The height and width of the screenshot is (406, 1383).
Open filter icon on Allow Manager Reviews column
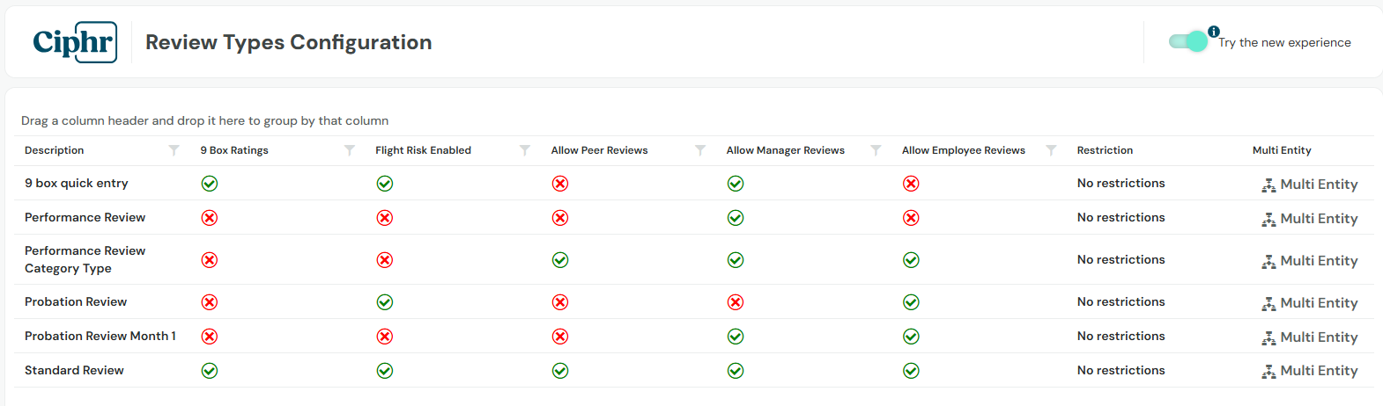(x=876, y=150)
